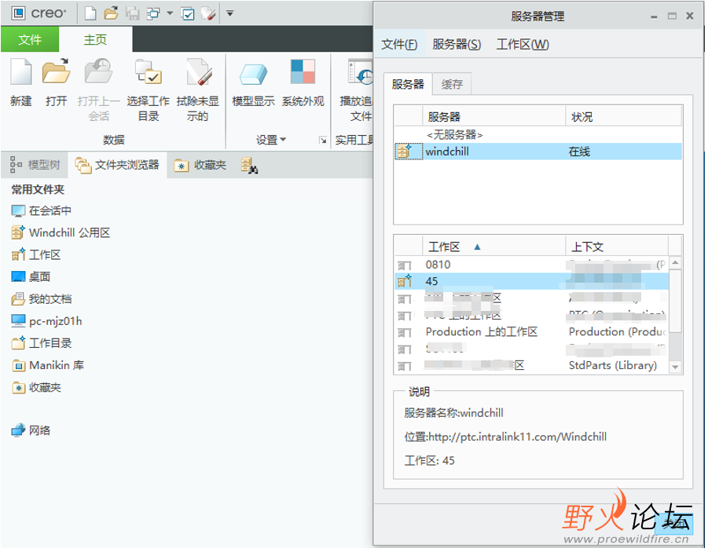Open the green 文件 menu tab
708x552 pixels.
[30, 40]
